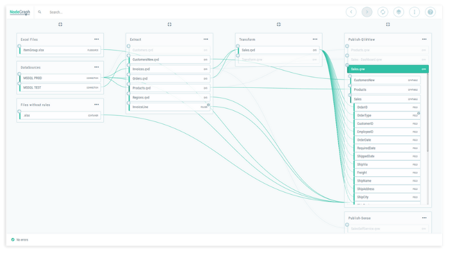Screen dimensions: 449x253
Task: Click the info badge on InvoiceLine
Action: [x=208, y=105]
